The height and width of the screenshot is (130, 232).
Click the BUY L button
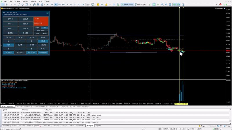pos(10,24)
